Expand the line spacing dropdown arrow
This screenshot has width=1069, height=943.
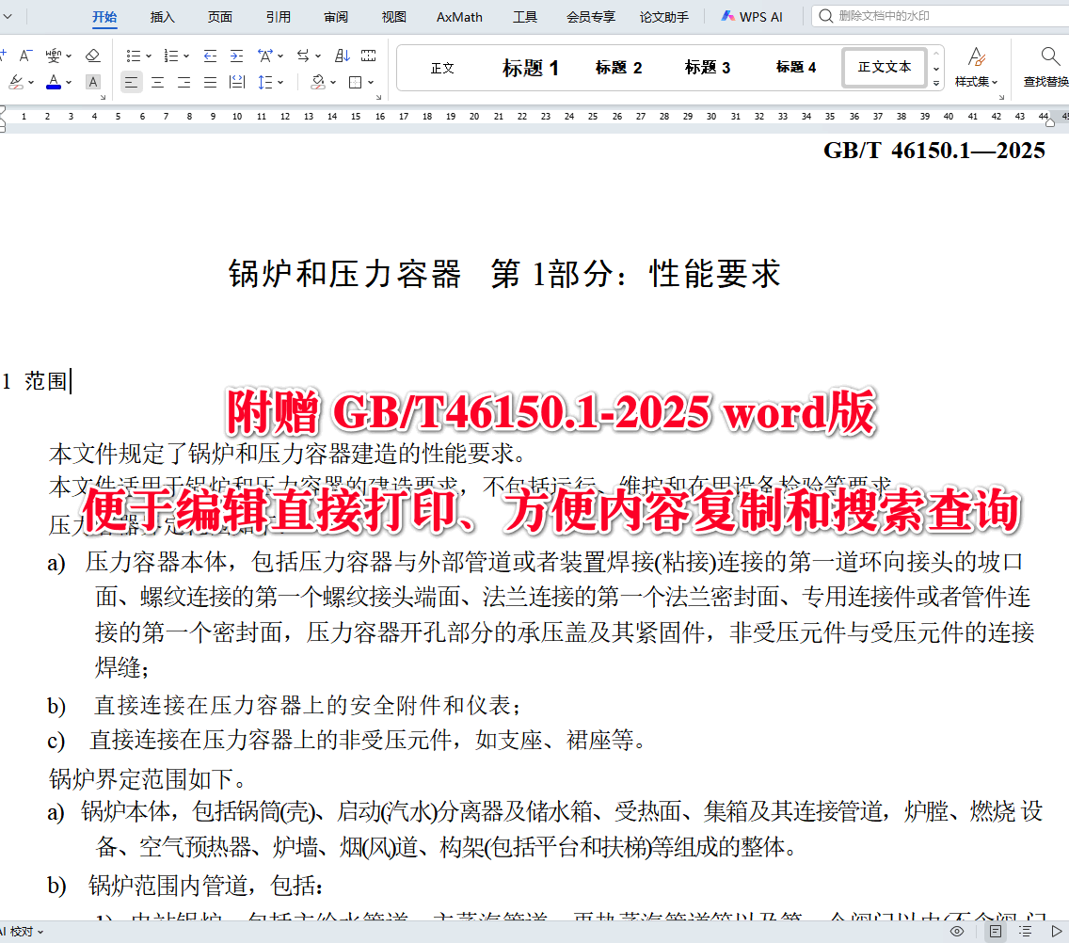280,83
